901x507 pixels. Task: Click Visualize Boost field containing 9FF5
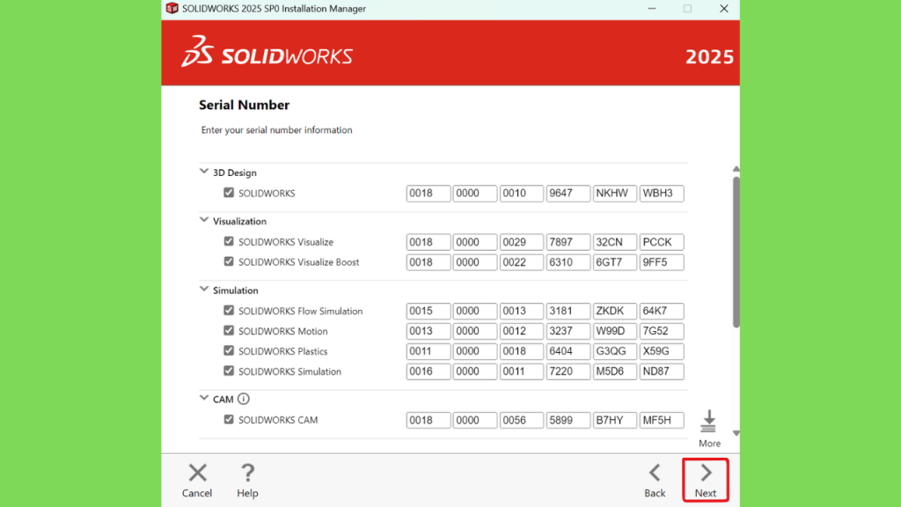coord(662,262)
